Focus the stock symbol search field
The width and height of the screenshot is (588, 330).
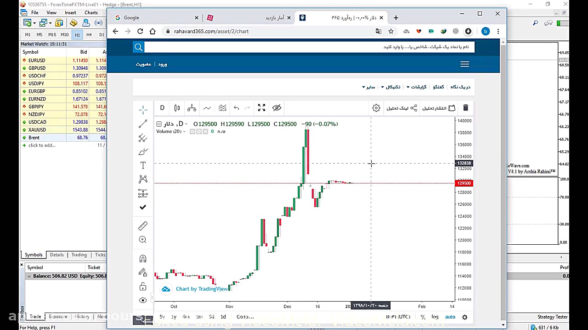pyautogui.click(x=309, y=47)
